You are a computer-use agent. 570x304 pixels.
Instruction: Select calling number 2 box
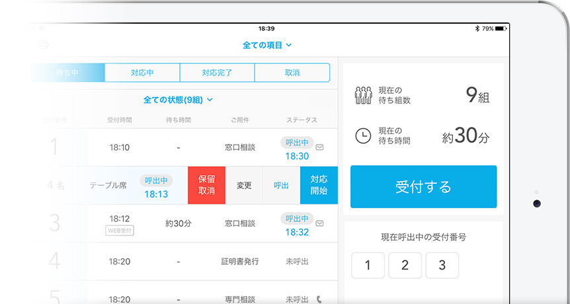pyautogui.click(x=405, y=266)
